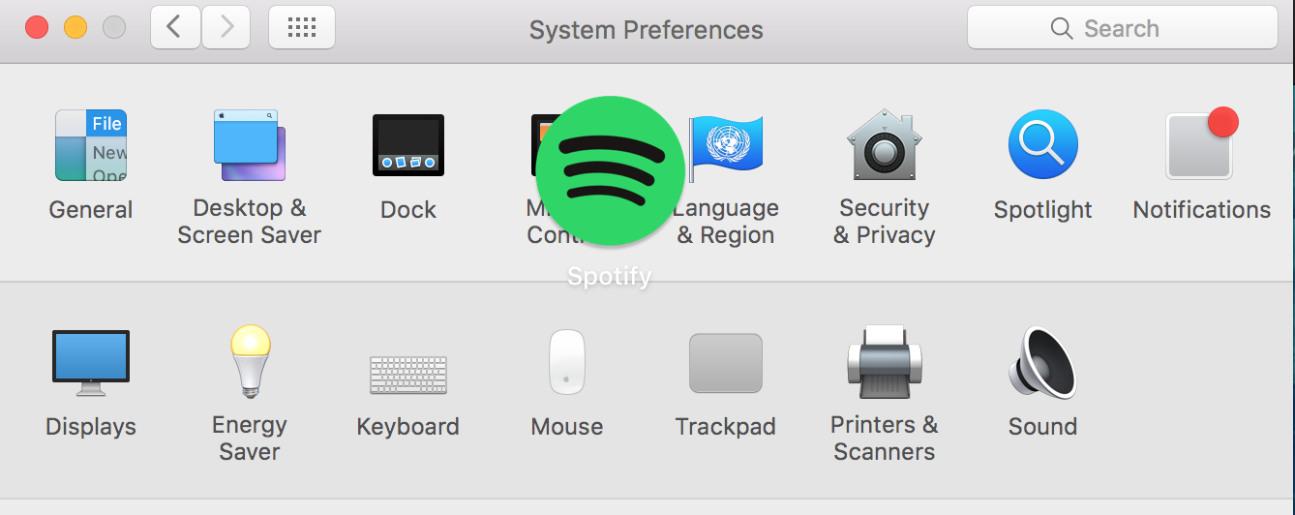Click the yellow minimize window button

click(x=75, y=27)
